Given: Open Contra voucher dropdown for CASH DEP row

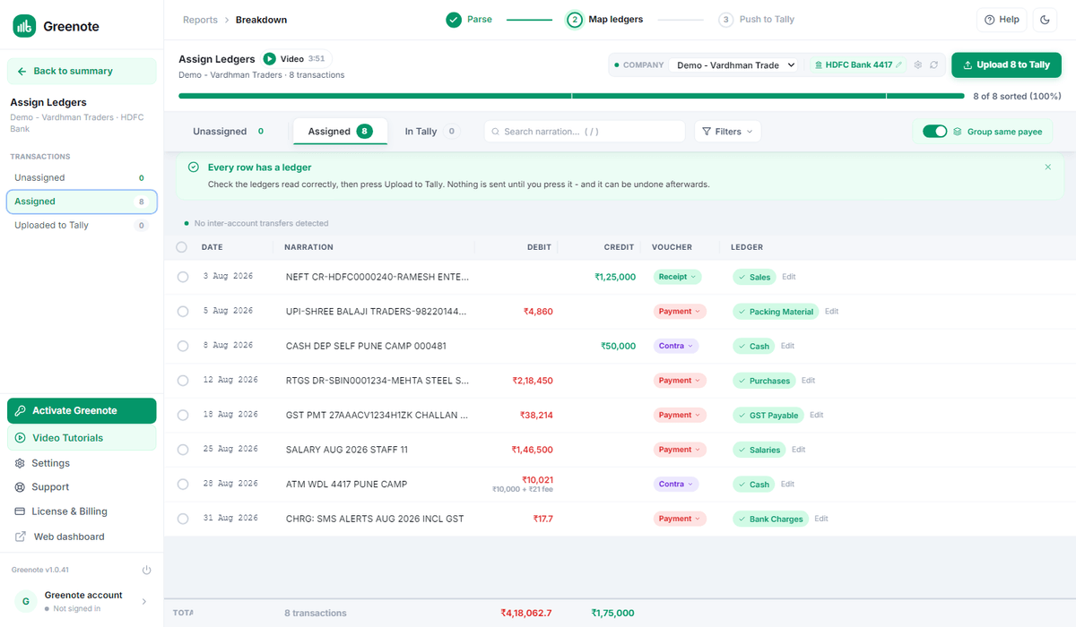Looking at the screenshot, I should (675, 346).
